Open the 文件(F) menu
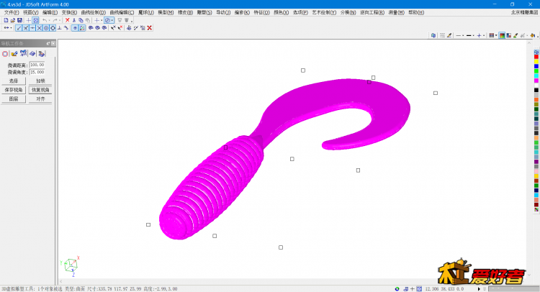 [12, 12]
